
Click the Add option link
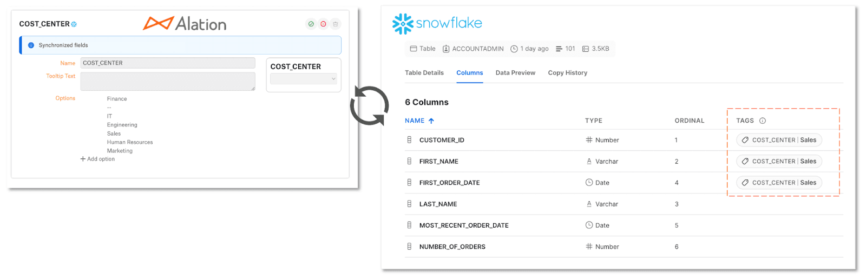[x=98, y=159]
